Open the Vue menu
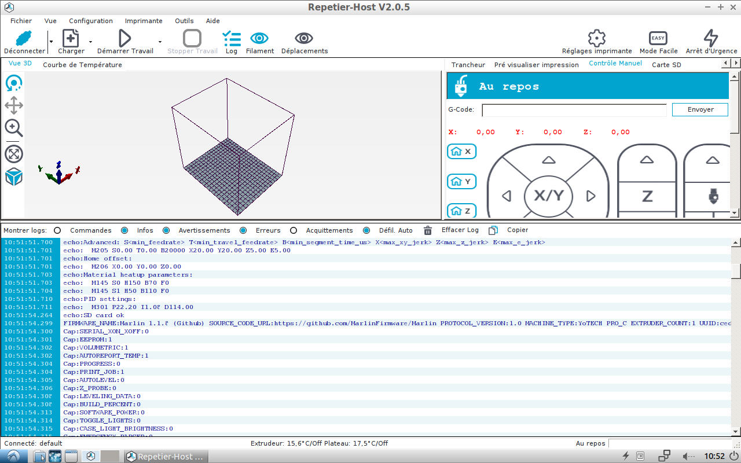Viewport: 741px width, 463px height. [x=50, y=21]
